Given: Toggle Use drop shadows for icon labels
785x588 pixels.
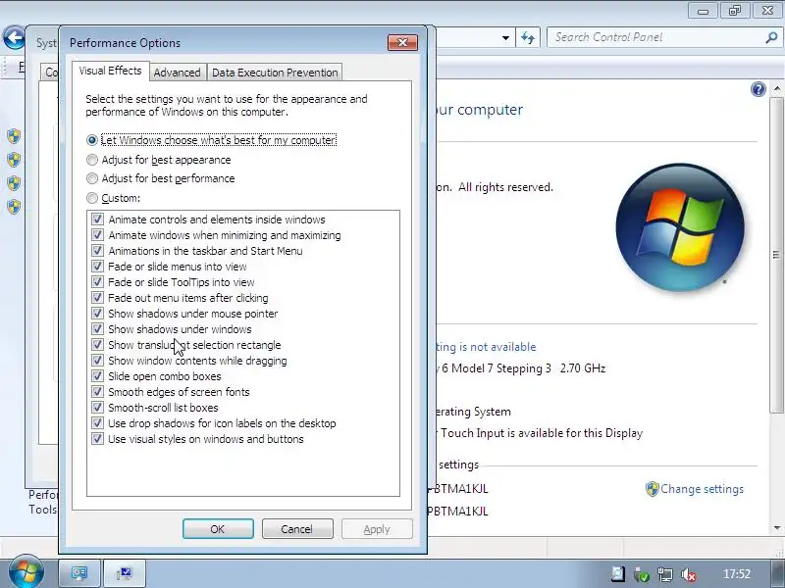Looking at the screenshot, I should point(97,423).
